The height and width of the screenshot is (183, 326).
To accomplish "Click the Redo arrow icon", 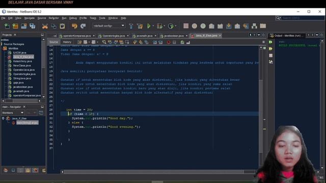I will 83,26.
